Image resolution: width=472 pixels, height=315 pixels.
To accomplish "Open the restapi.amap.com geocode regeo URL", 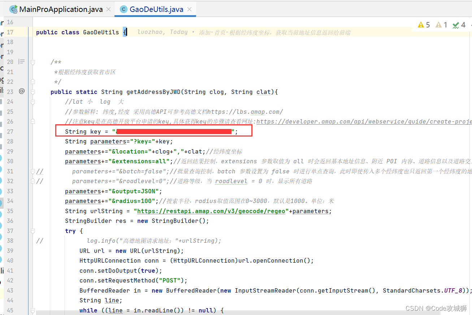I will tap(211, 211).
